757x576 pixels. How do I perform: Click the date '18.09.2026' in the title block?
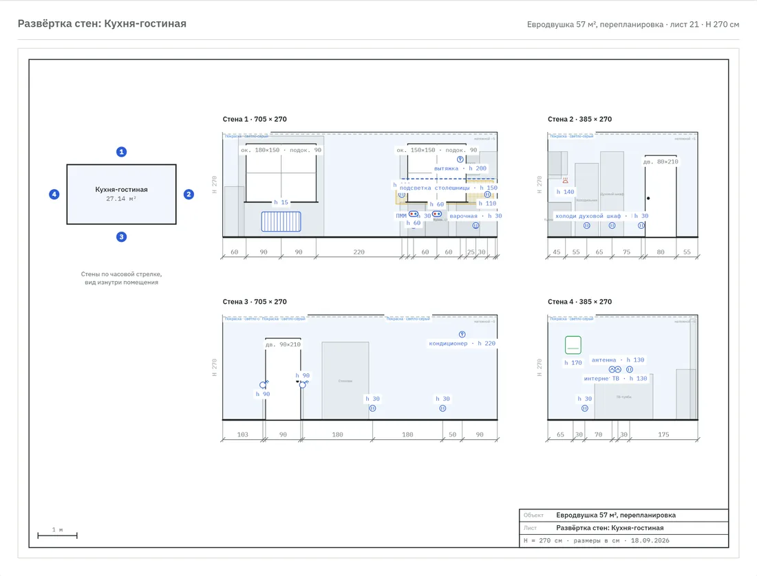(650, 541)
